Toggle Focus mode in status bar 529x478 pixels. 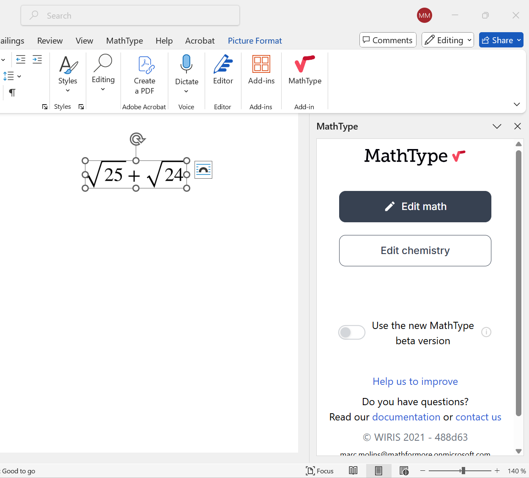point(320,471)
